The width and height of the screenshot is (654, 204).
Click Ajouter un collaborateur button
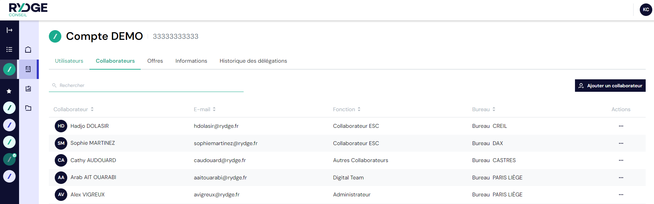(610, 86)
